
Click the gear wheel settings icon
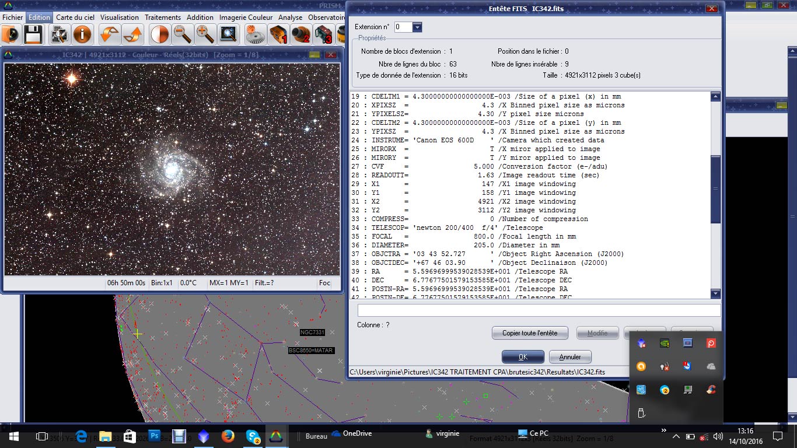point(254,34)
